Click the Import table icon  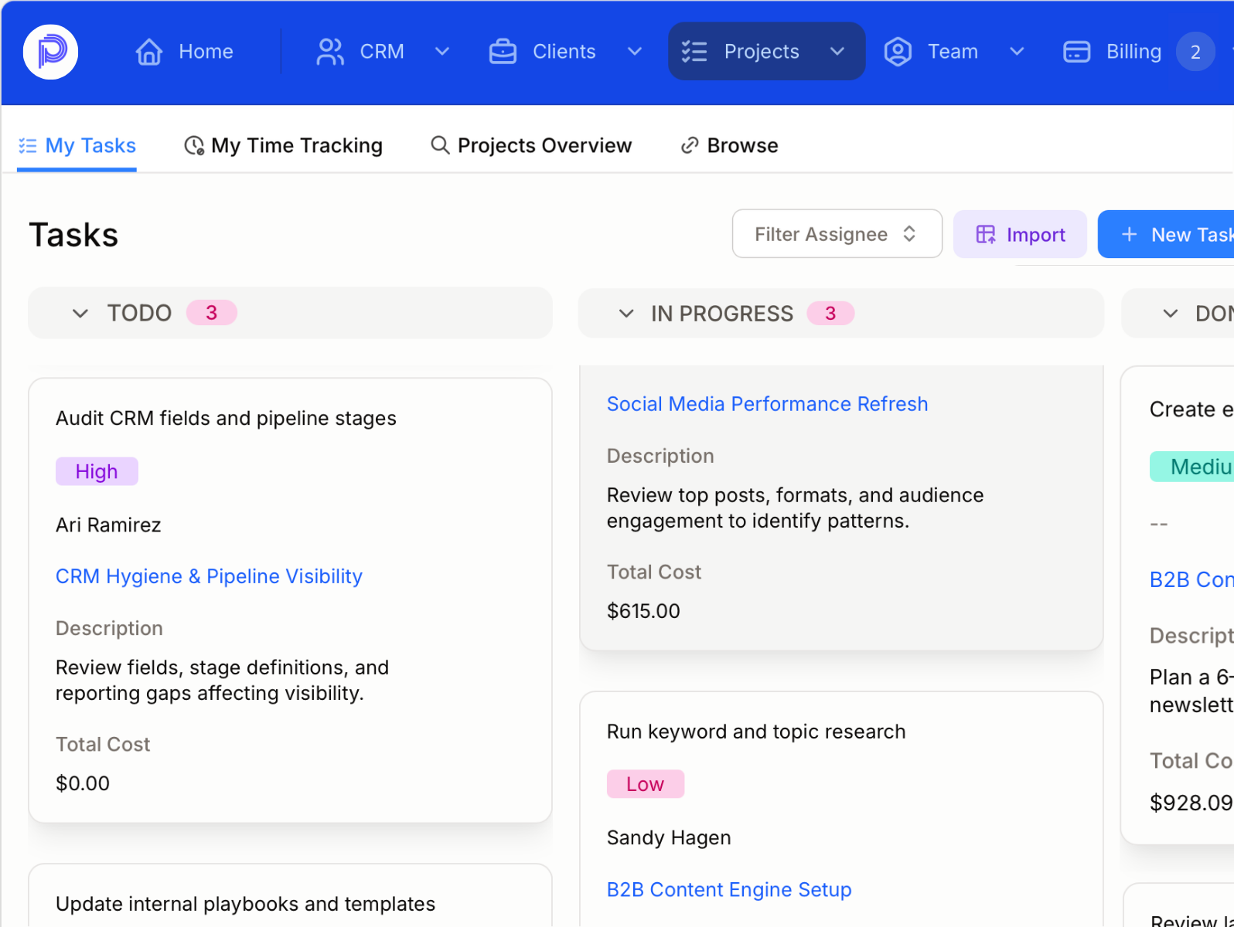point(986,234)
